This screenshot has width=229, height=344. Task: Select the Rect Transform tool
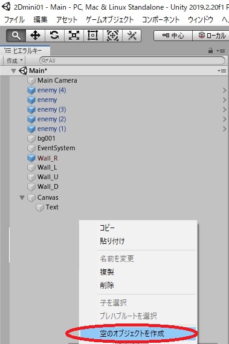click(x=93, y=36)
